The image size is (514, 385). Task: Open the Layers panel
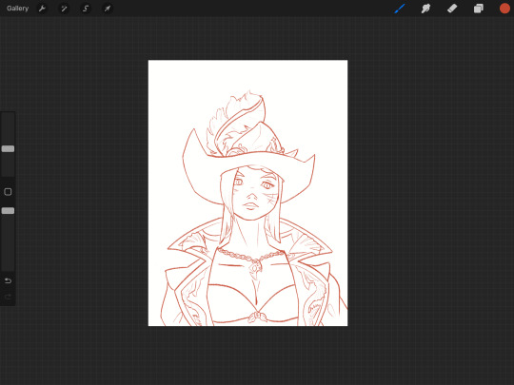(478, 9)
